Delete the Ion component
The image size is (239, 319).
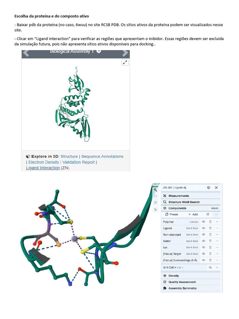tap(210, 247)
